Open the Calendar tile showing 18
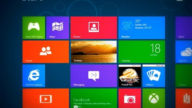This screenshot has height=108, width=192. coord(142,52)
